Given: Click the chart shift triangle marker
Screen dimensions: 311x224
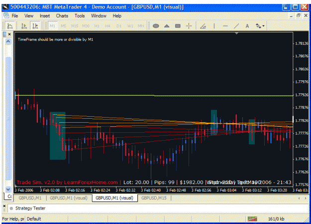Looking at the screenshot, I should (236, 33).
